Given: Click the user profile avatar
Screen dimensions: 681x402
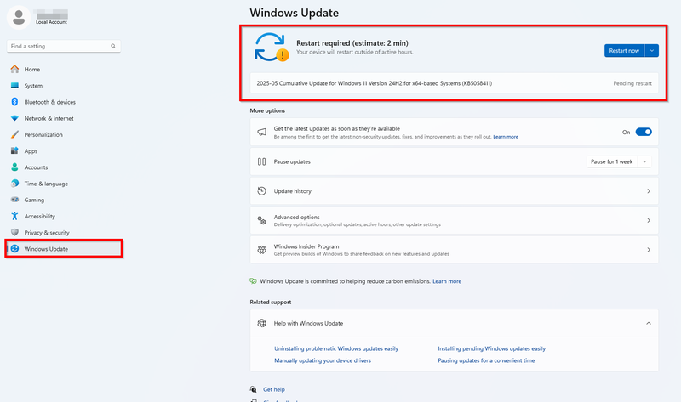Looking at the screenshot, I should [19, 18].
